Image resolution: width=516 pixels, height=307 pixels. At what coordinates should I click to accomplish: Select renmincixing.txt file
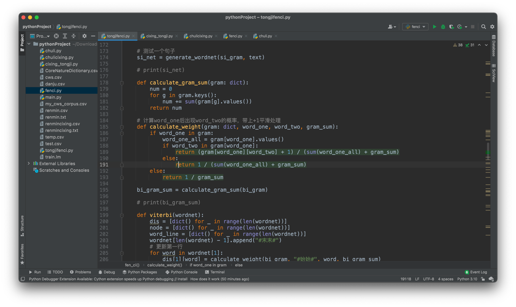pyautogui.click(x=61, y=130)
